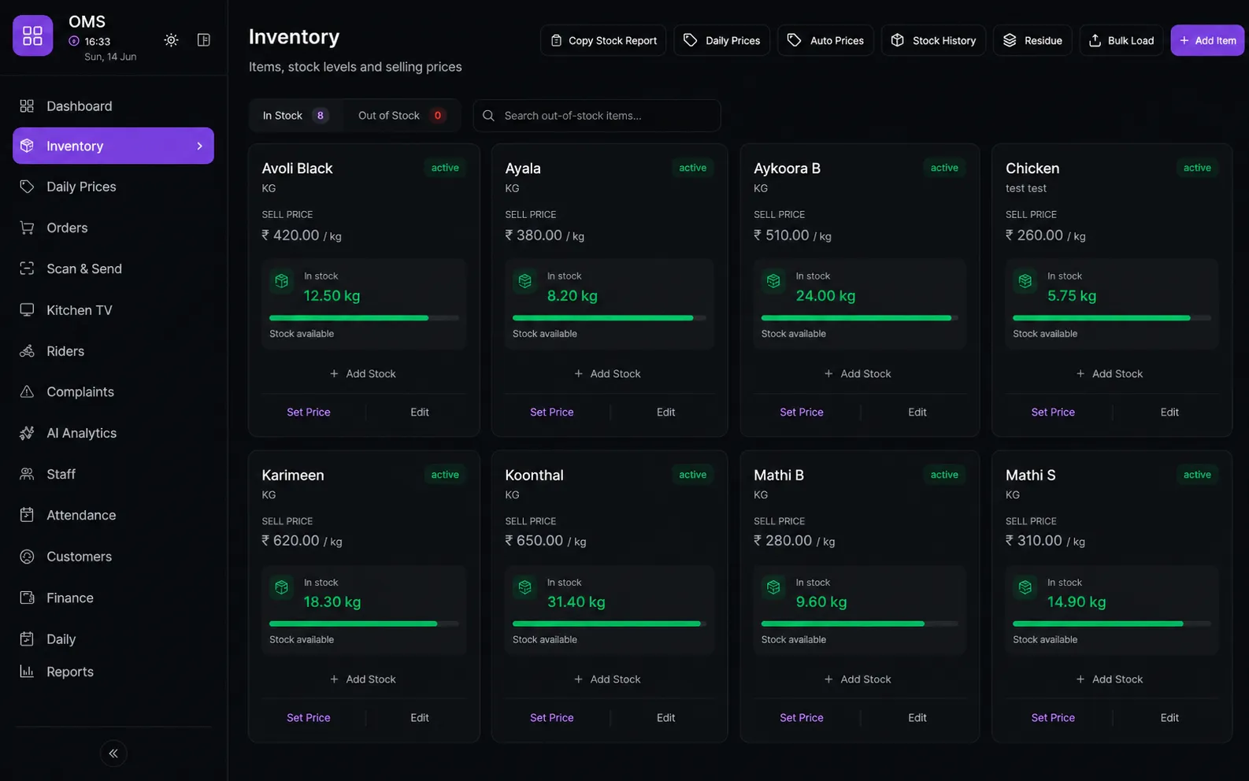This screenshot has width=1249, height=781.
Task: Open the OMS logo grid icon
Action: [x=33, y=35]
